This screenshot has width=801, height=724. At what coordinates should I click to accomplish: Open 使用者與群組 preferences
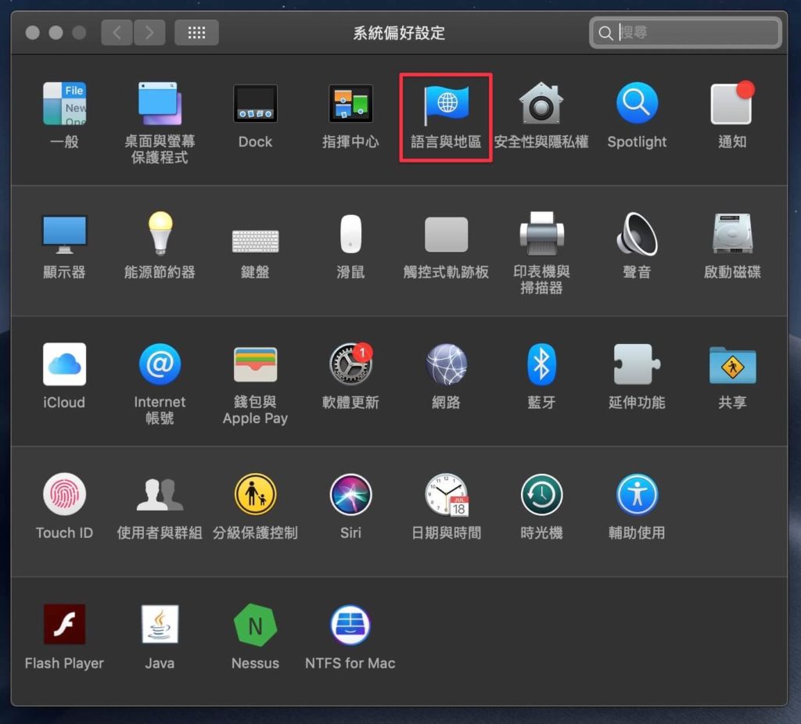(160, 494)
